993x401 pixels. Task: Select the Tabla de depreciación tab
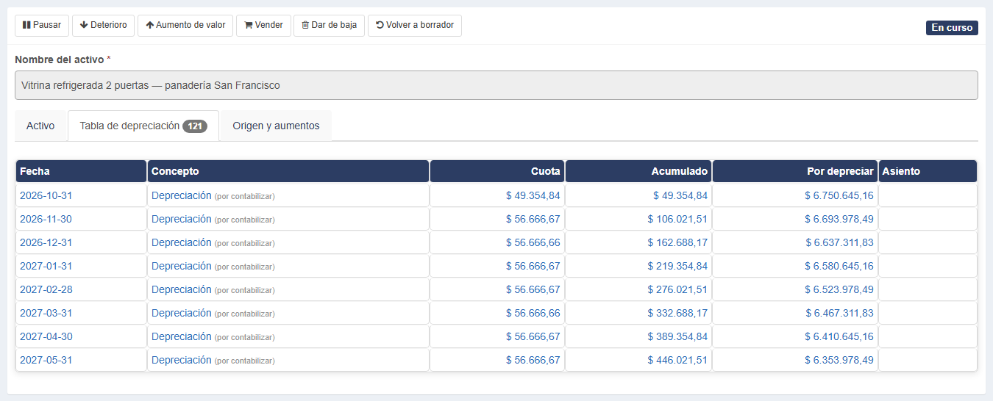[143, 126]
